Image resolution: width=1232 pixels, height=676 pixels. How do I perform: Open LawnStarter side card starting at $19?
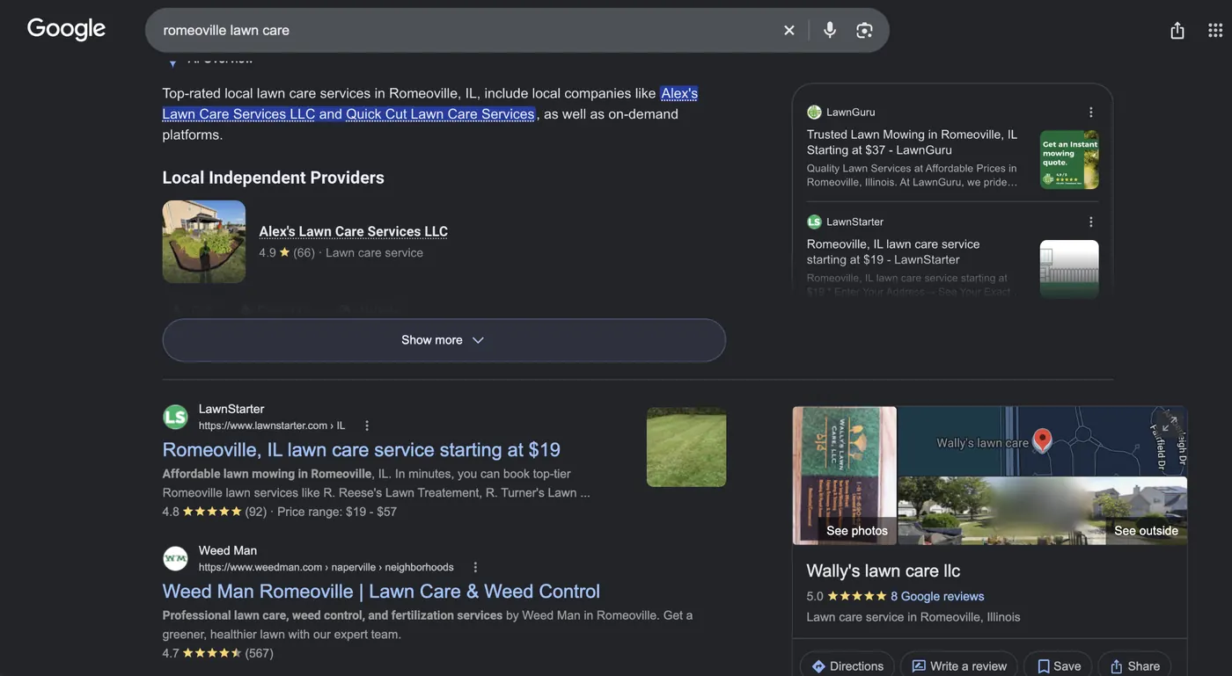pyautogui.click(x=893, y=252)
